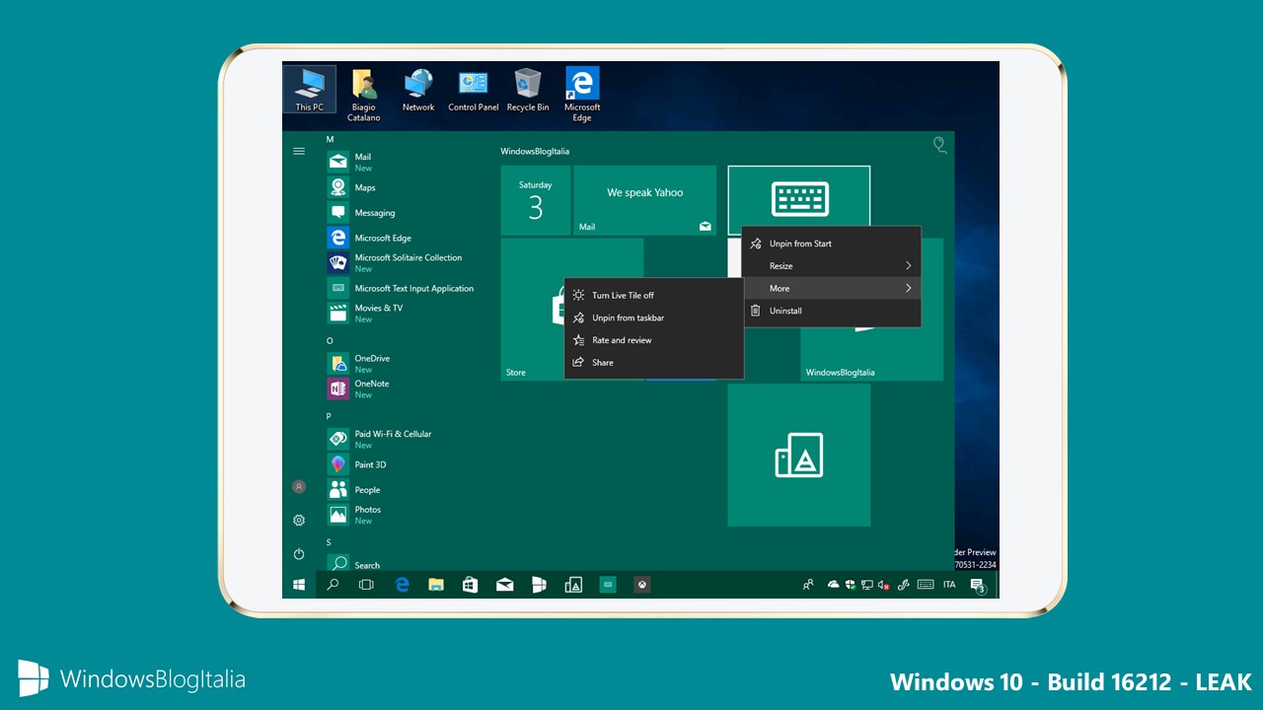Open the We speak Yahoo Mail tile
The image size is (1263, 710).
point(644,200)
